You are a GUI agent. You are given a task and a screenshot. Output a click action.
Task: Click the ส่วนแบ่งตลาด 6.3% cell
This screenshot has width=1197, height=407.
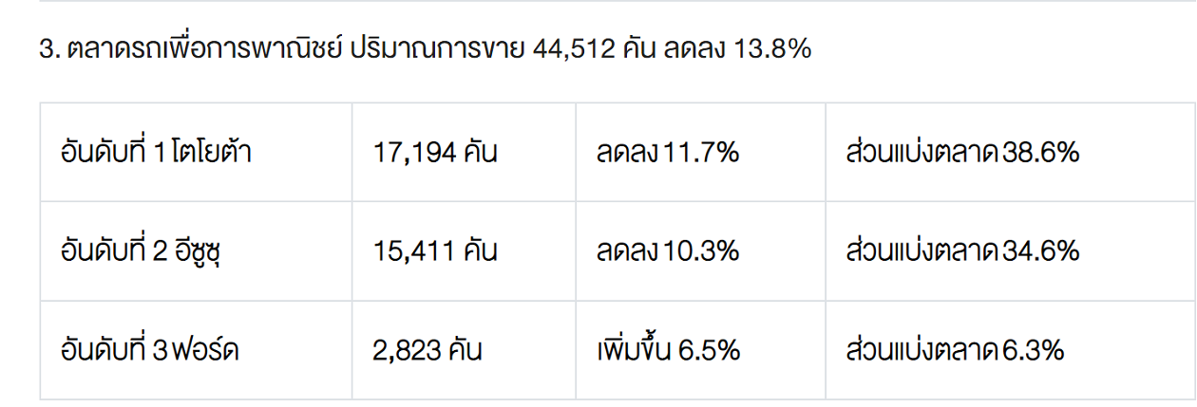tap(954, 351)
